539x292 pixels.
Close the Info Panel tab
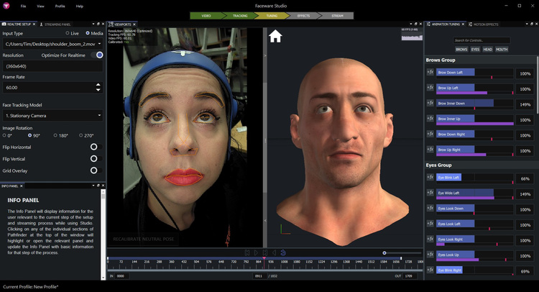coord(22,186)
